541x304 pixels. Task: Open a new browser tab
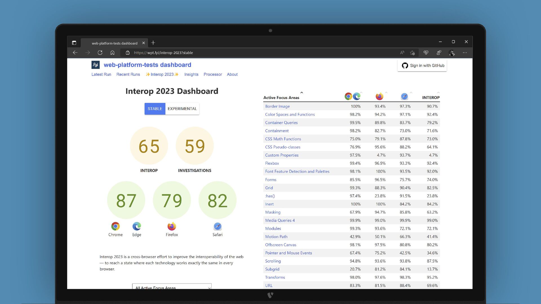153,43
